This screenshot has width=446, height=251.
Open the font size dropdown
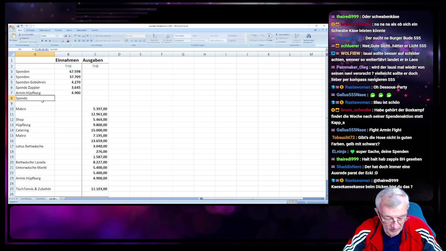[62, 36]
